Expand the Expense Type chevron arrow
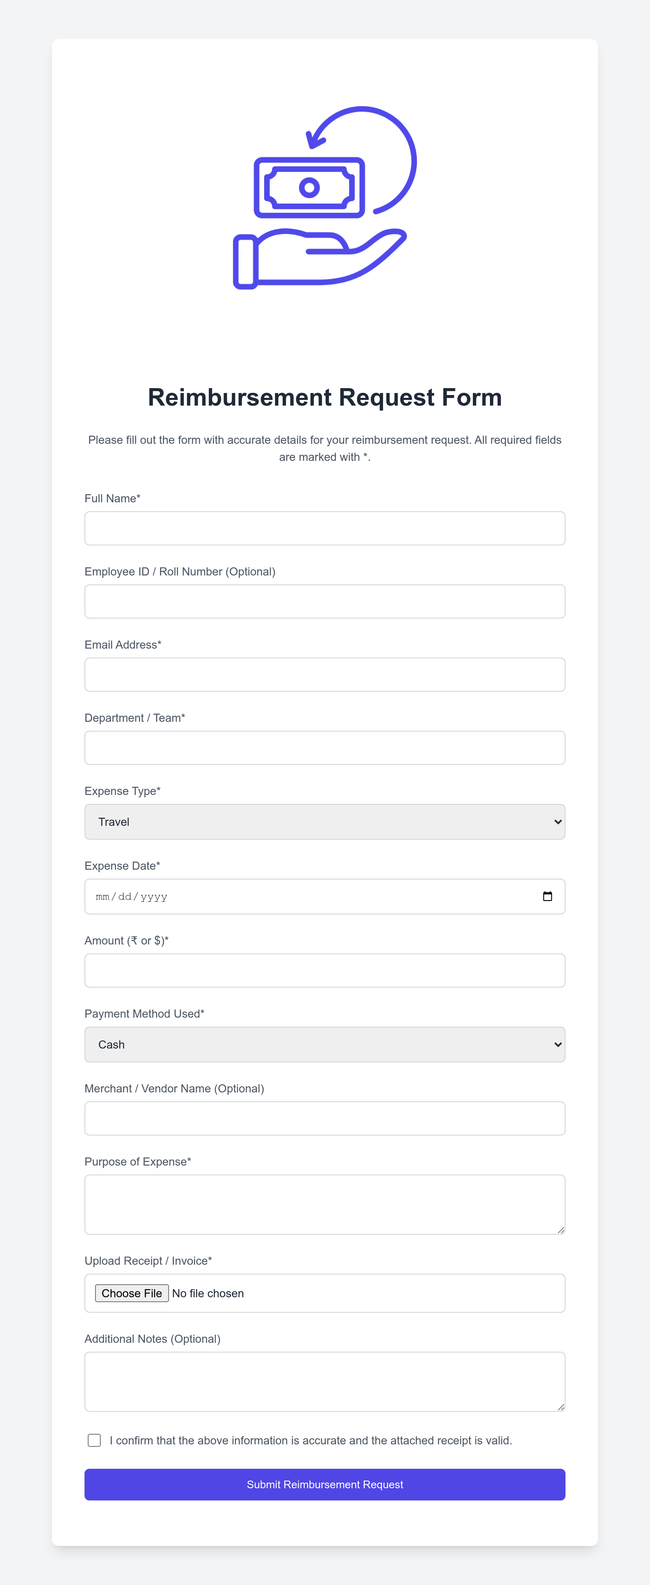The height and width of the screenshot is (1585, 650). [x=557, y=821]
